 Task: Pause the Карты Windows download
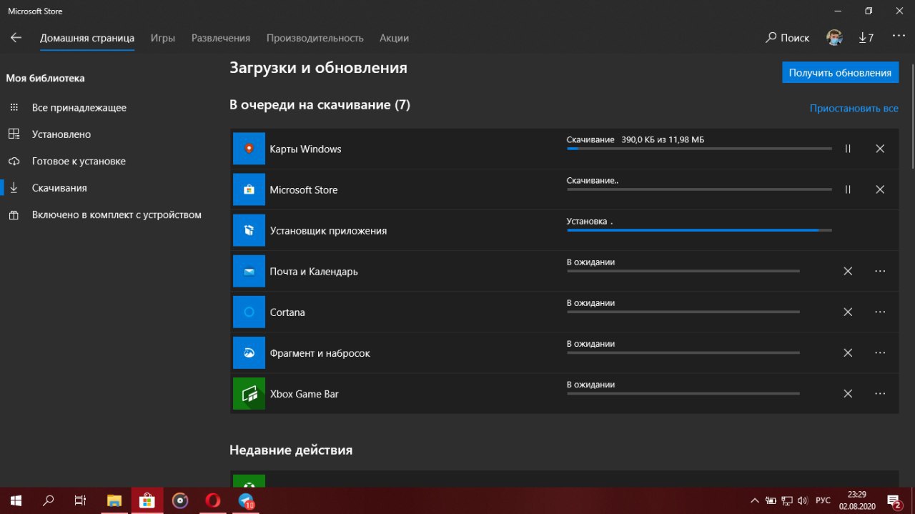click(x=848, y=149)
